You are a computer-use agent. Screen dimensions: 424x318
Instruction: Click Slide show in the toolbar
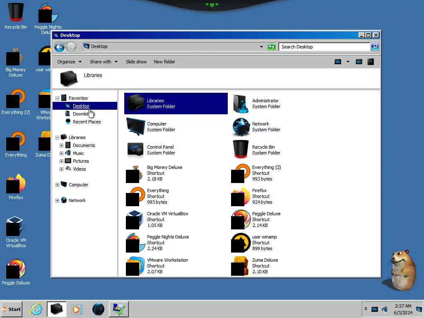pos(136,62)
